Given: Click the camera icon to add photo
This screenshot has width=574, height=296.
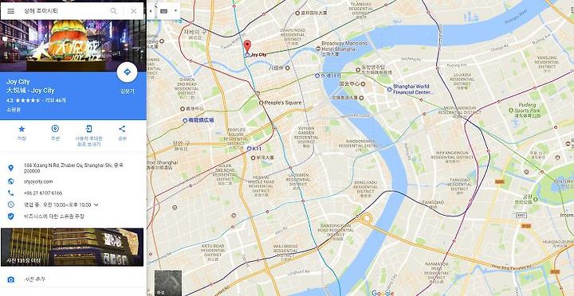Looking at the screenshot, I should tap(11, 279).
